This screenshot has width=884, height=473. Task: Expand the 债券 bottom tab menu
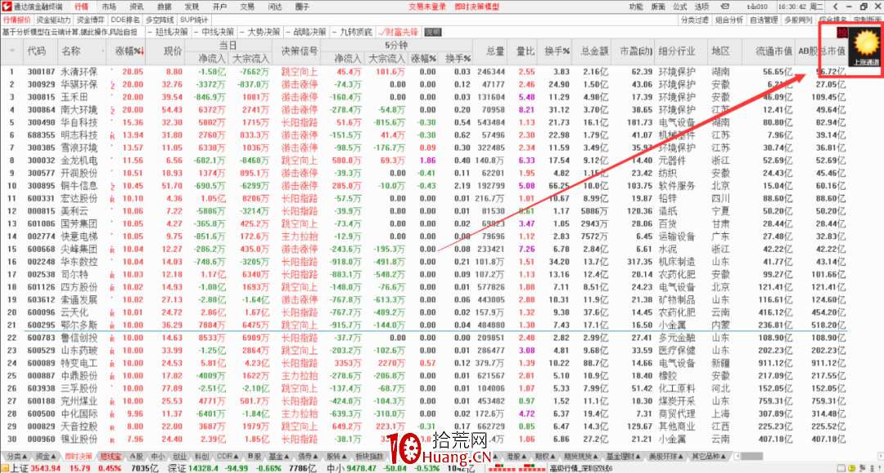tap(308, 456)
